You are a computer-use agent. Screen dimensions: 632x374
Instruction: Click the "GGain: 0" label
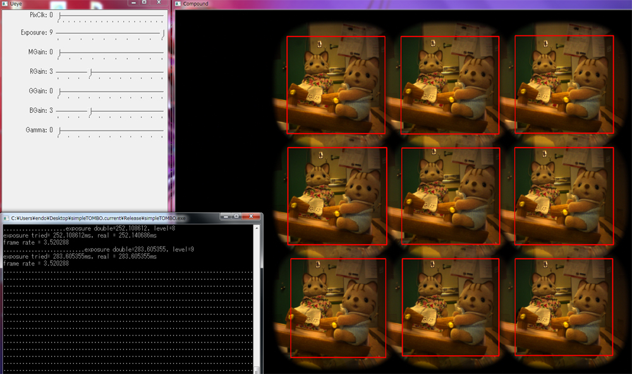pos(40,91)
